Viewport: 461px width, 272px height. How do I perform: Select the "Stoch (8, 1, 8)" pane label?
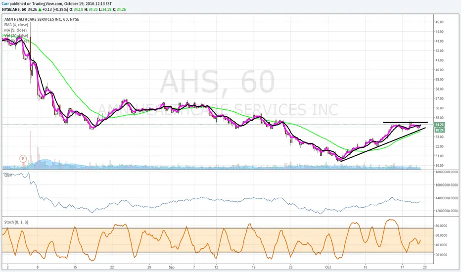point(16,222)
